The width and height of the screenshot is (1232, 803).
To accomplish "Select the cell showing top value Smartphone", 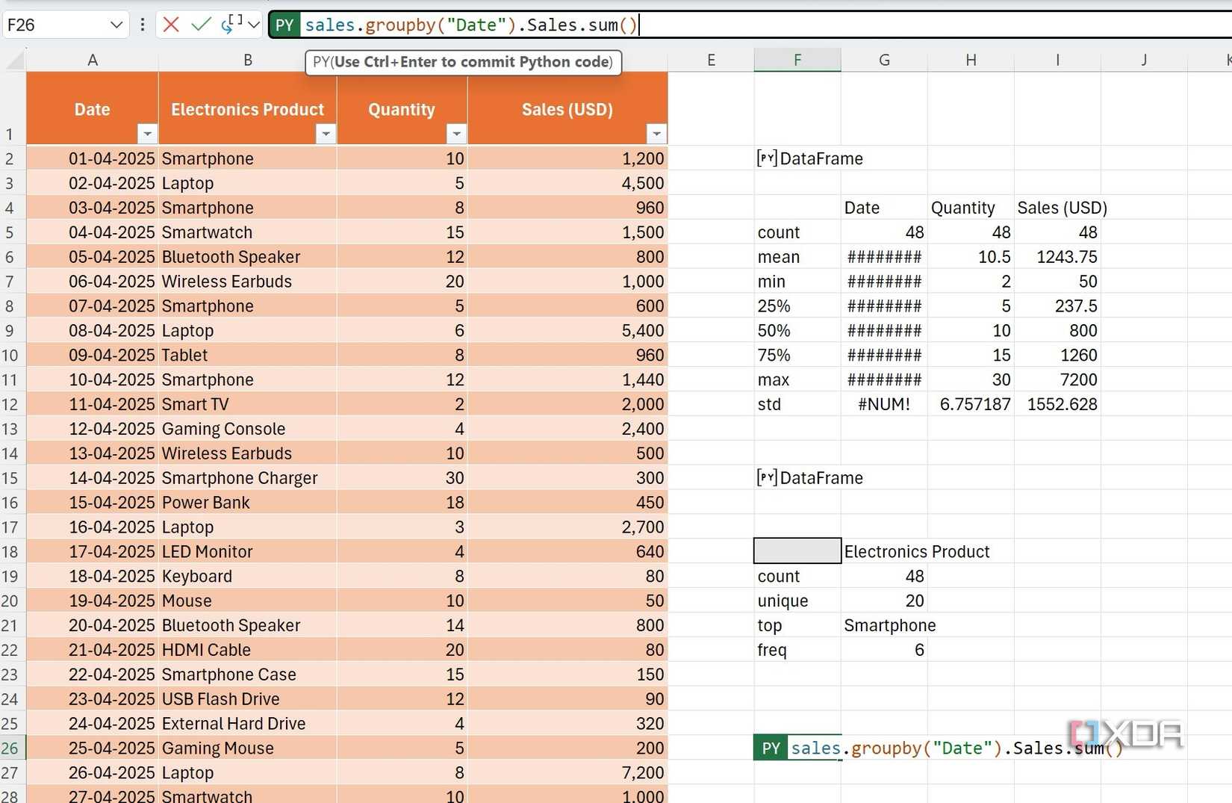I will 889,625.
